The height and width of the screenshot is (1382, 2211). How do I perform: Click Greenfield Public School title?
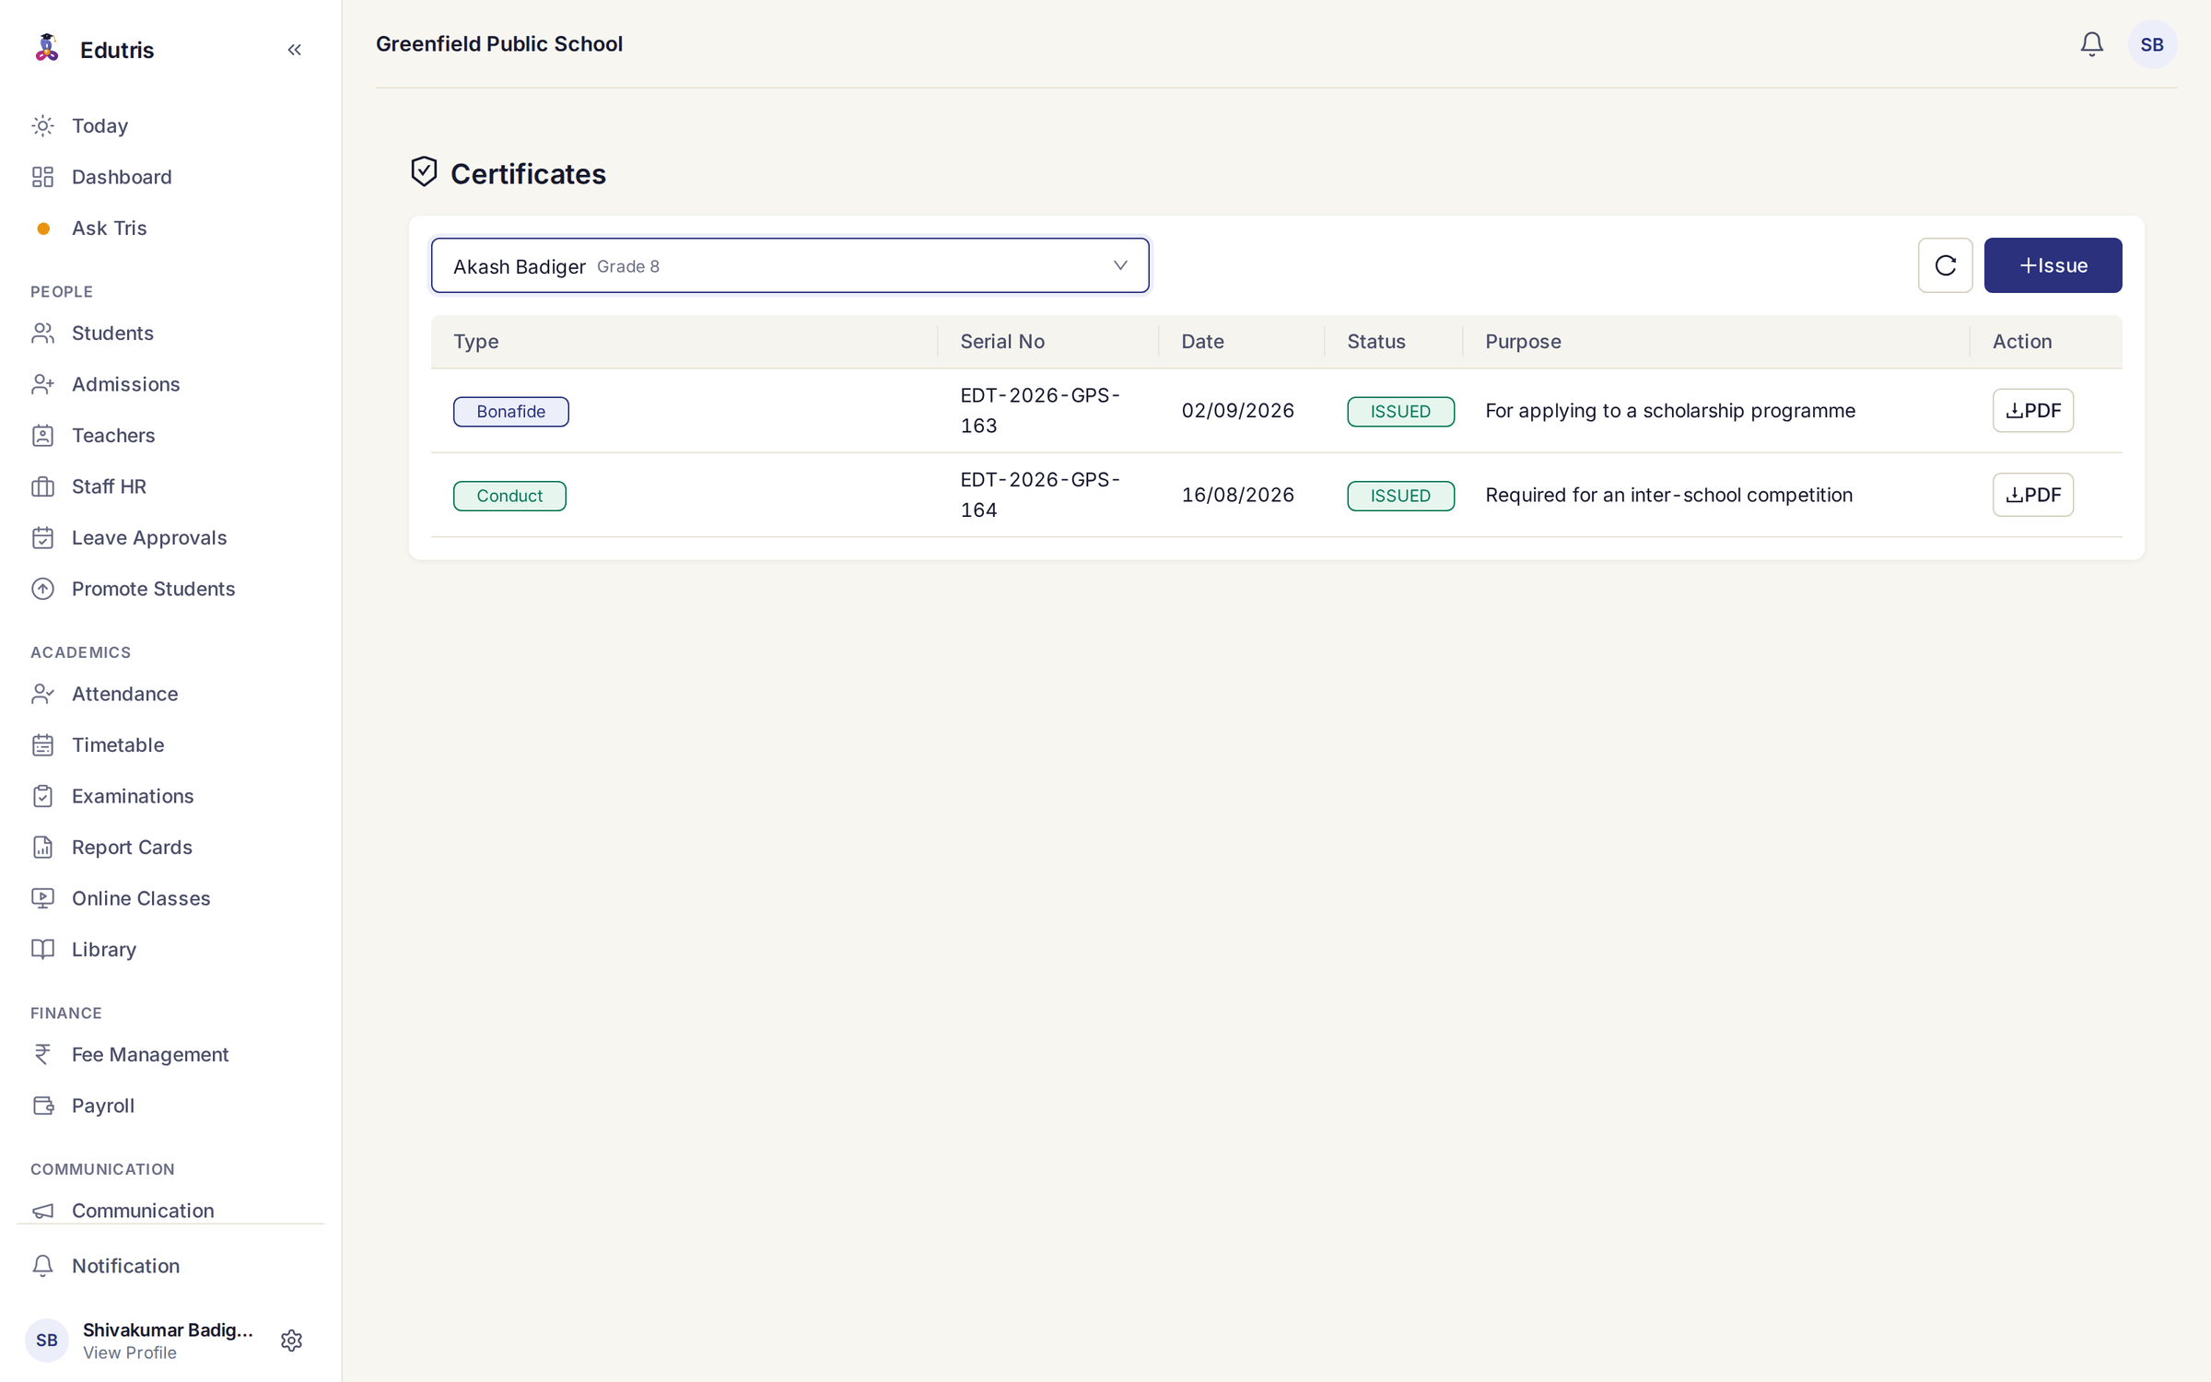click(499, 44)
